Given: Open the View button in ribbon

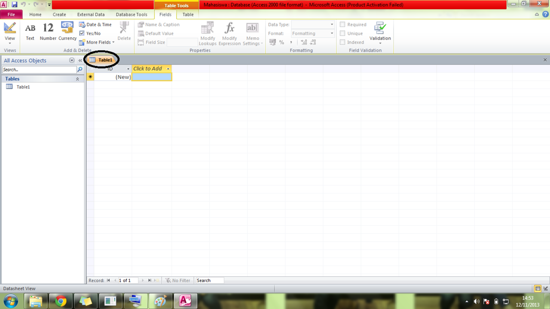Looking at the screenshot, I should 9,33.
